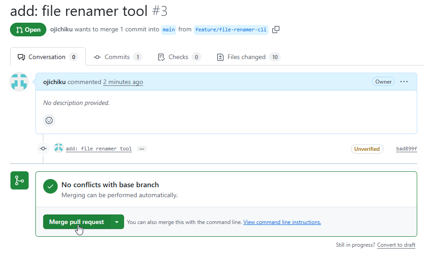Image resolution: width=424 pixels, height=254 pixels.
Task: Click the feature/file-renamer-cli branch label
Action: pos(231,30)
